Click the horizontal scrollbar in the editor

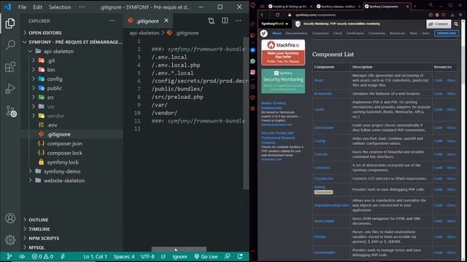tap(179, 249)
